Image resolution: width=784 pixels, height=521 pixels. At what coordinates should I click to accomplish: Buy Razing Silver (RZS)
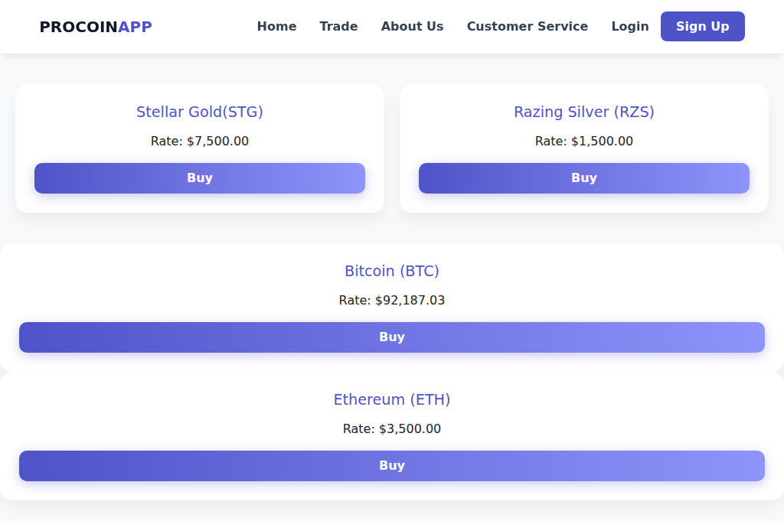point(583,177)
